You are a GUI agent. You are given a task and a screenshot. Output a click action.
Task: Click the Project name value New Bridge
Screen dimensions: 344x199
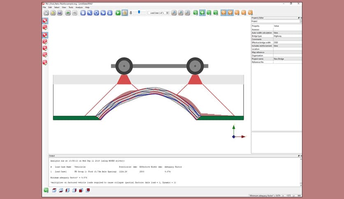click(x=287, y=59)
